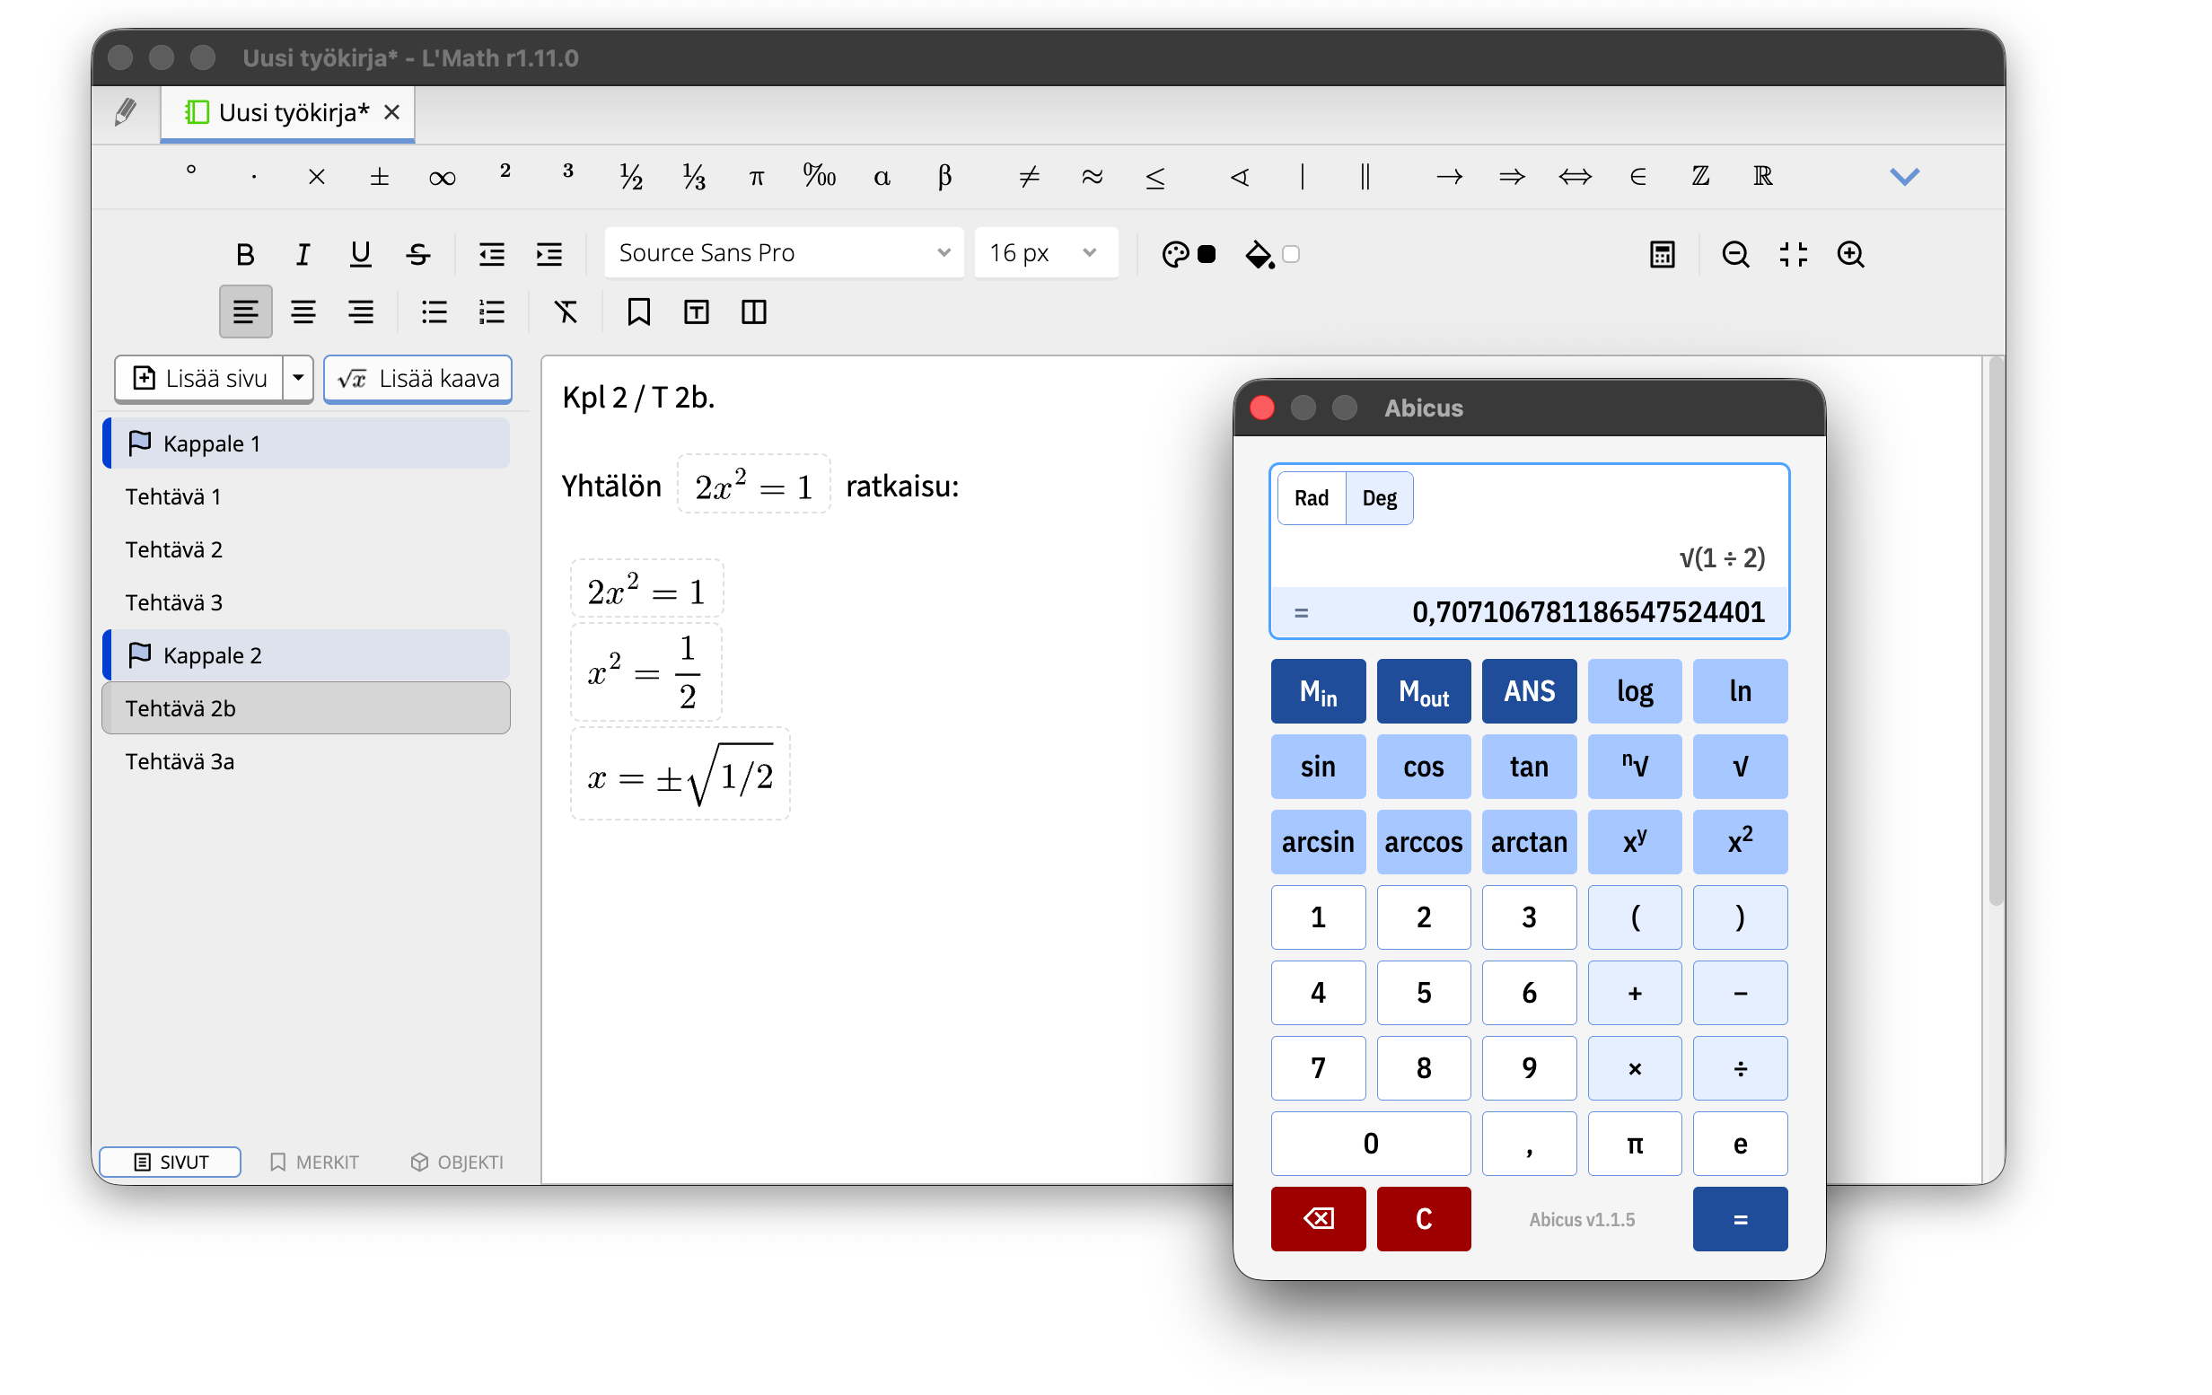Select Kappale 1 in page list
2212x1395 pixels.
coord(307,443)
